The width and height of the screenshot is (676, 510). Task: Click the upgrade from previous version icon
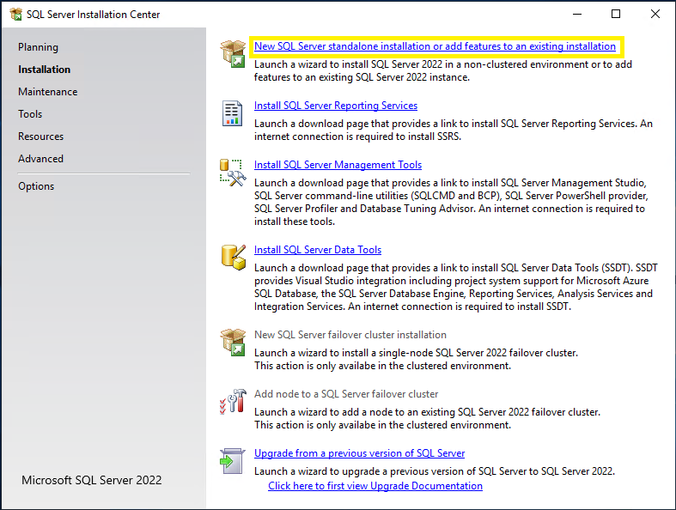click(233, 461)
